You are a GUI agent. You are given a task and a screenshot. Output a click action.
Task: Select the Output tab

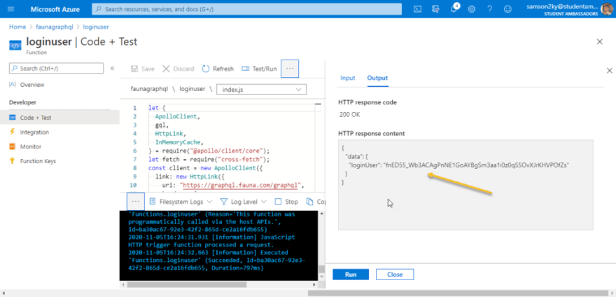coord(377,78)
